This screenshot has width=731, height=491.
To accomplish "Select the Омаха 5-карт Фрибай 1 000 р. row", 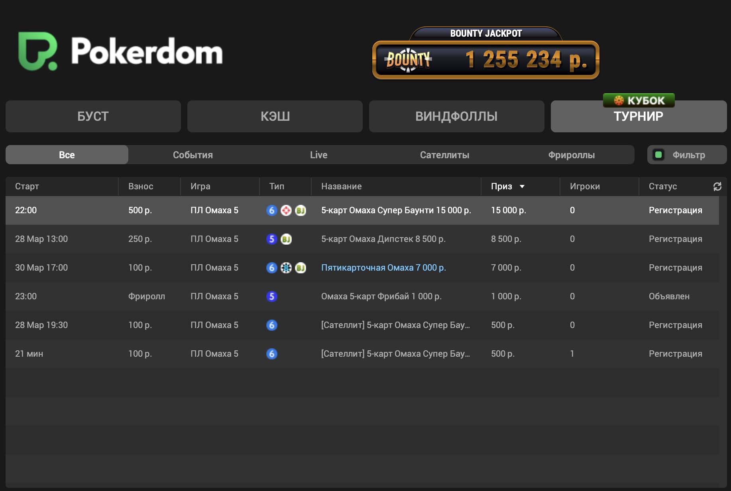I will coord(381,297).
